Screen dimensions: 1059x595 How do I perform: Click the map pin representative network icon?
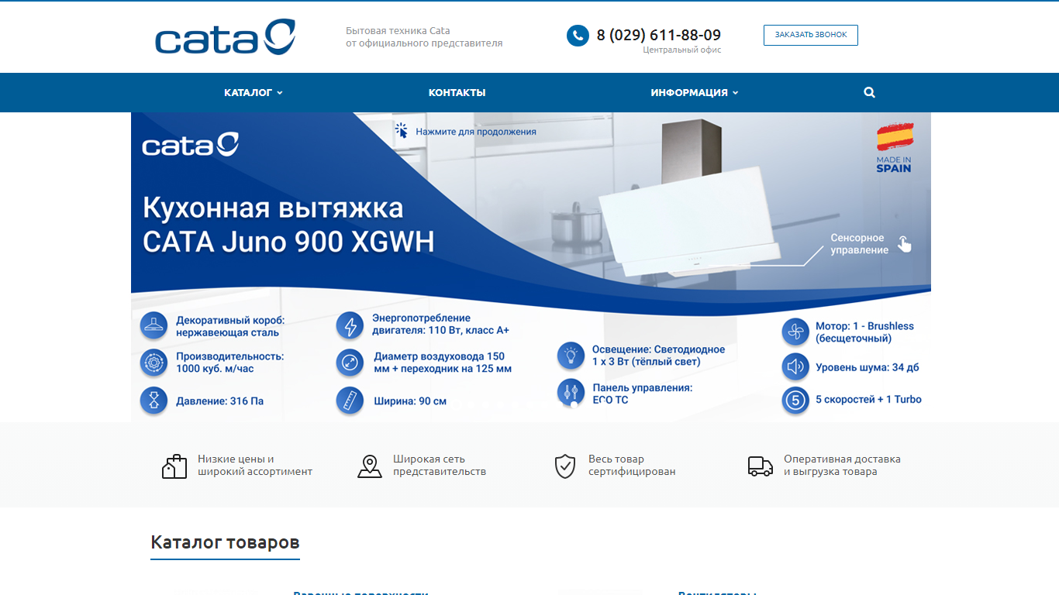(370, 466)
